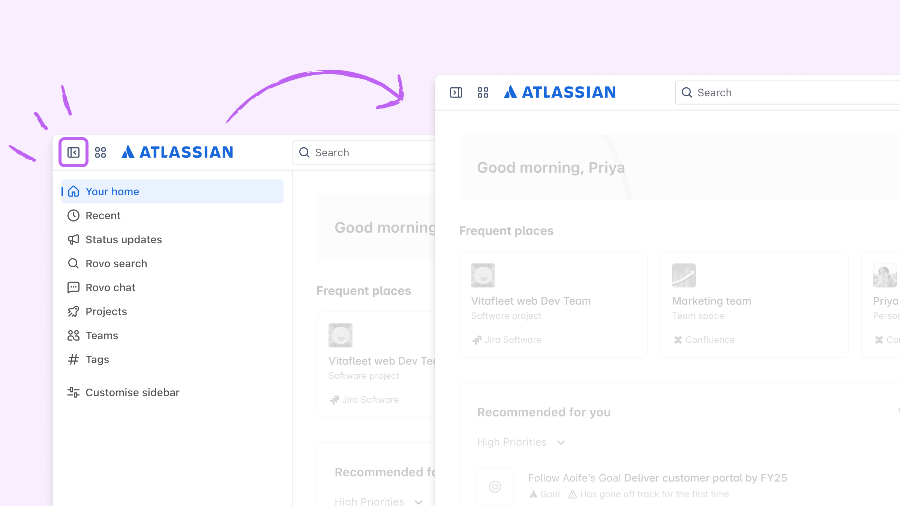The image size is (900, 506).
Task: Click the Your home navigation icon
Action: point(73,192)
